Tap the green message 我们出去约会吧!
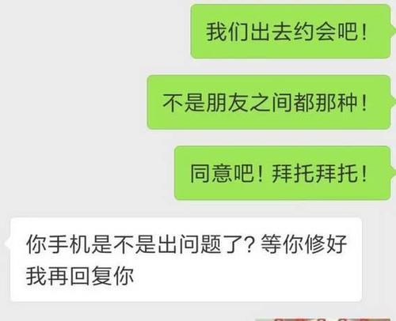 coord(291,32)
